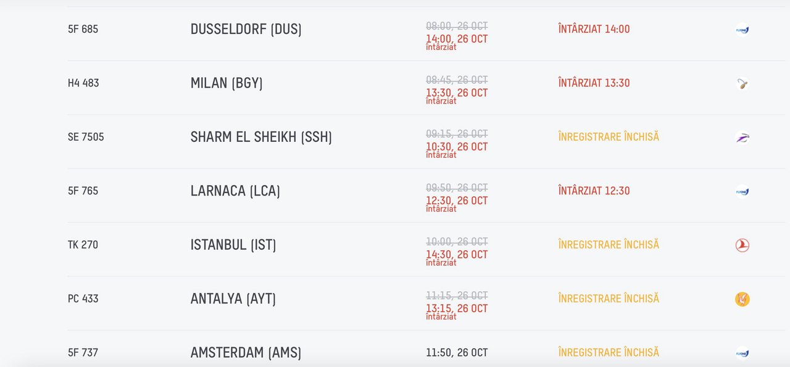Click the ÎNTÂRZIAT 14:00 status
The height and width of the screenshot is (367, 790).
pos(594,29)
